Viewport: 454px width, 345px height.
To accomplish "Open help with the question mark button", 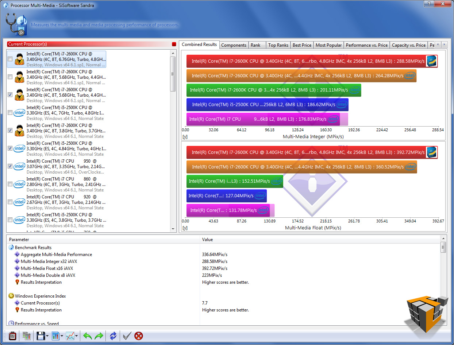I will coord(428,3).
